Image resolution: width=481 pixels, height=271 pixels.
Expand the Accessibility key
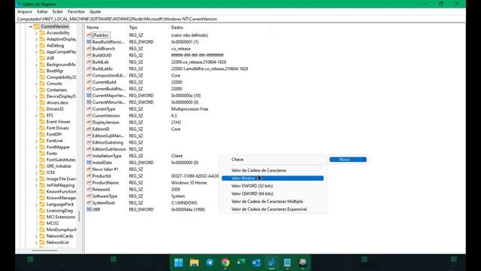[36, 33]
